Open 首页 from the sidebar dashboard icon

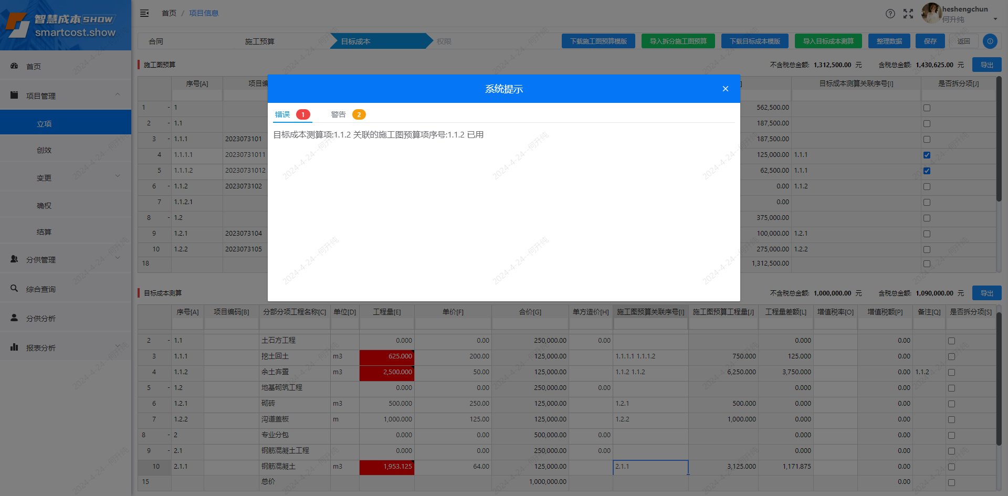(x=14, y=66)
